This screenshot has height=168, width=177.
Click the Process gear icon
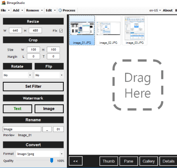tap(60, 10)
